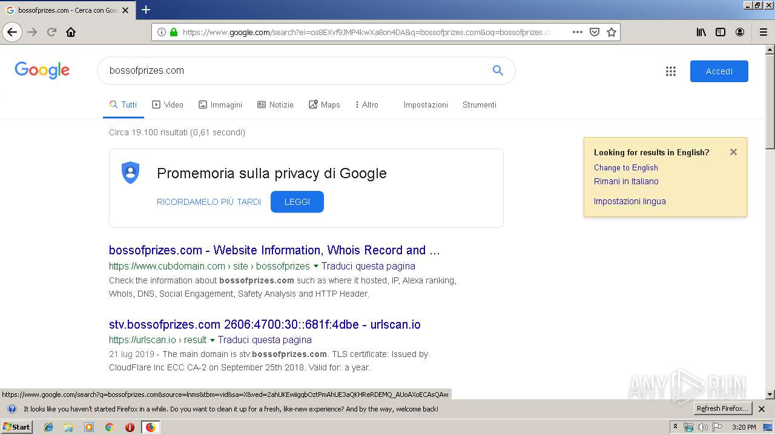Viewport: 775px width, 435px height.
Task: Select the bossofprizes.com browser tab
Action: [68, 10]
